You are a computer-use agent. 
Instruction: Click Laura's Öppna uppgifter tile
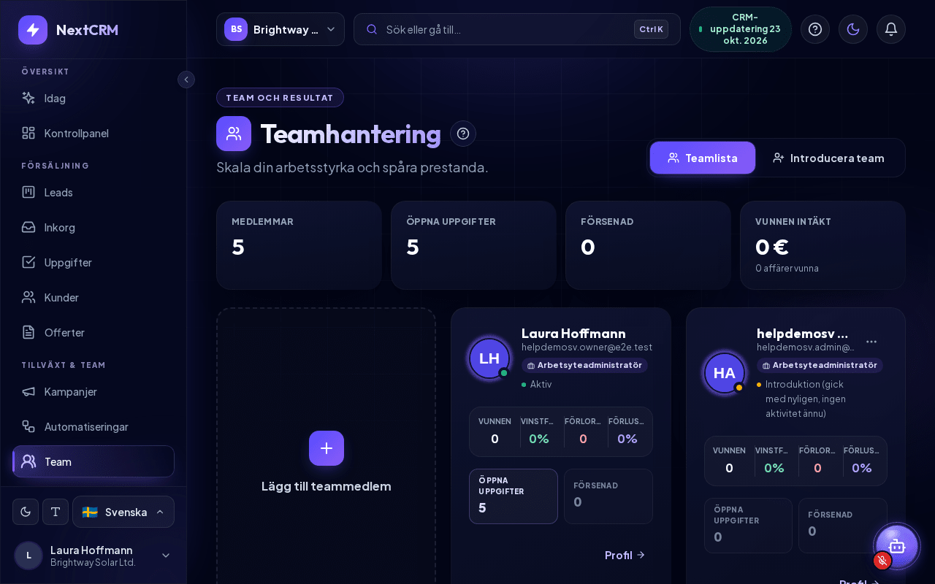tap(514, 496)
